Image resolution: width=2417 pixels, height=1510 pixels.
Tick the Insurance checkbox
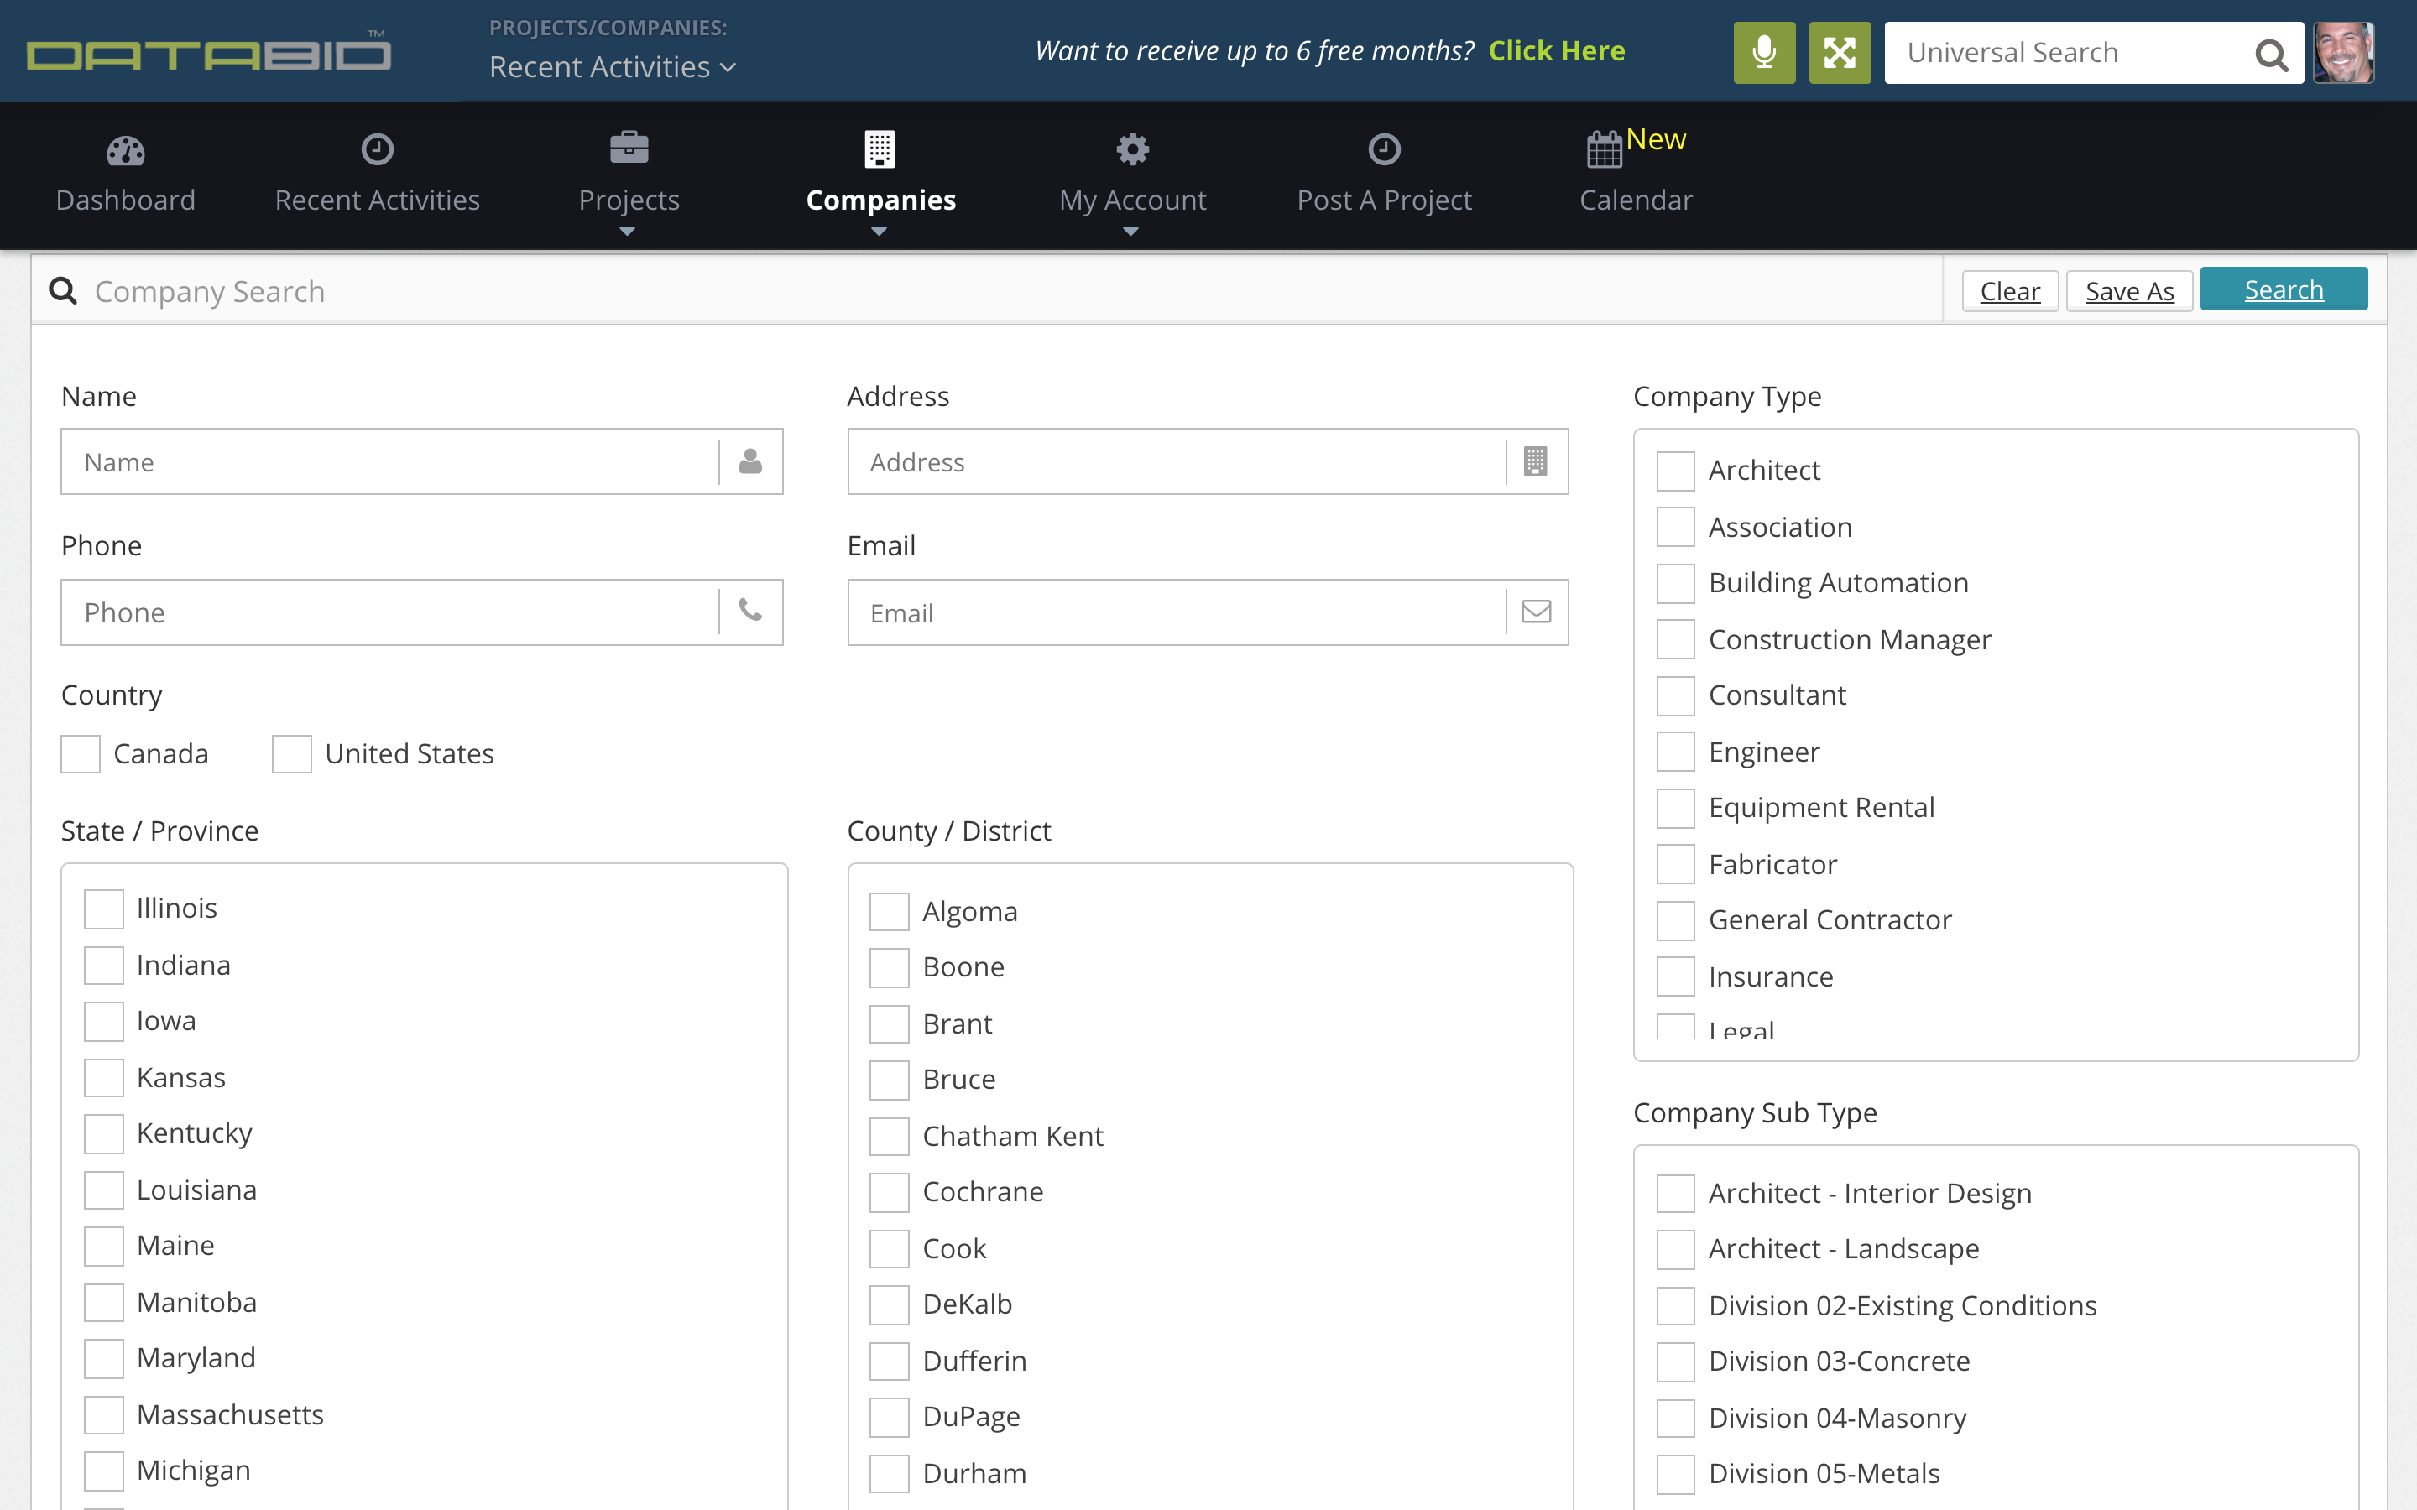tap(1675, 976)
